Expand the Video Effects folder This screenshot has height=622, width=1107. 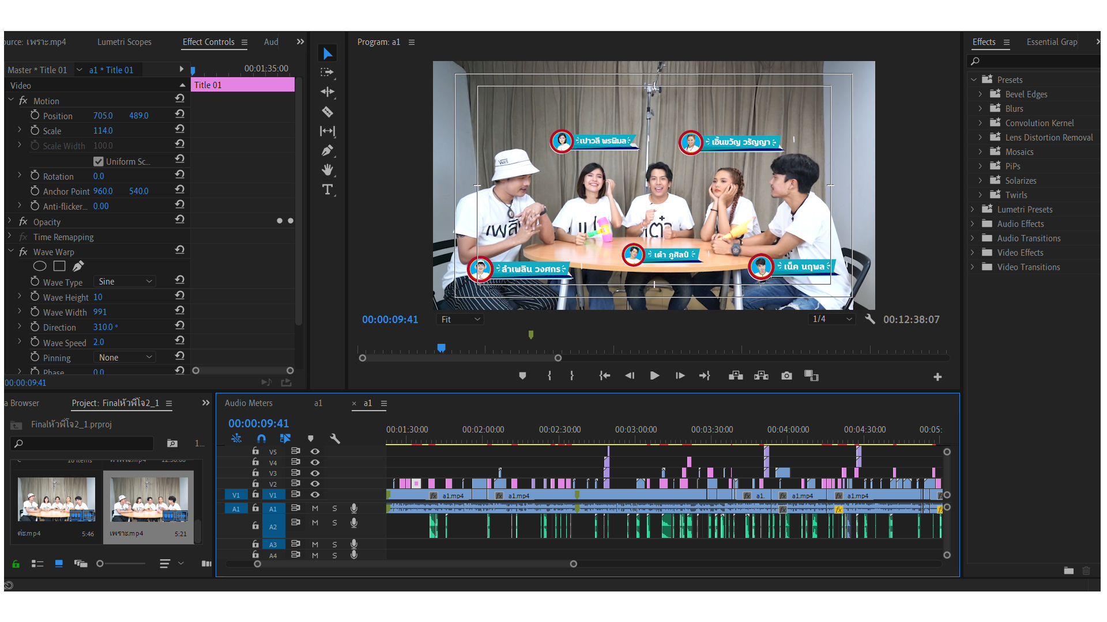[973, 253]
